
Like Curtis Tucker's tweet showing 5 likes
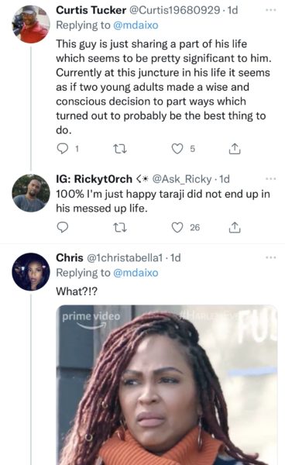(x=177, y=149)
